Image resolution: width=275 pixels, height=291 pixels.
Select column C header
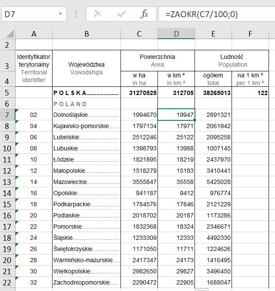click(139, 34)
